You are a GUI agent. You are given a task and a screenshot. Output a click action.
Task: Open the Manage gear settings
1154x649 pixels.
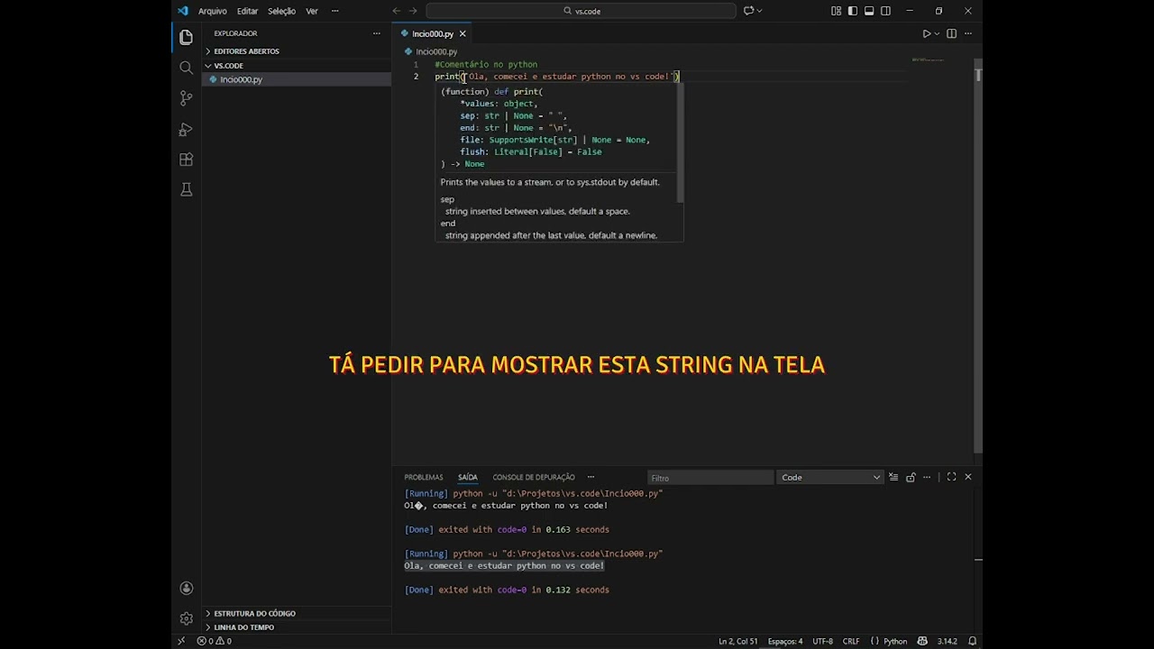tap(186, 618)
